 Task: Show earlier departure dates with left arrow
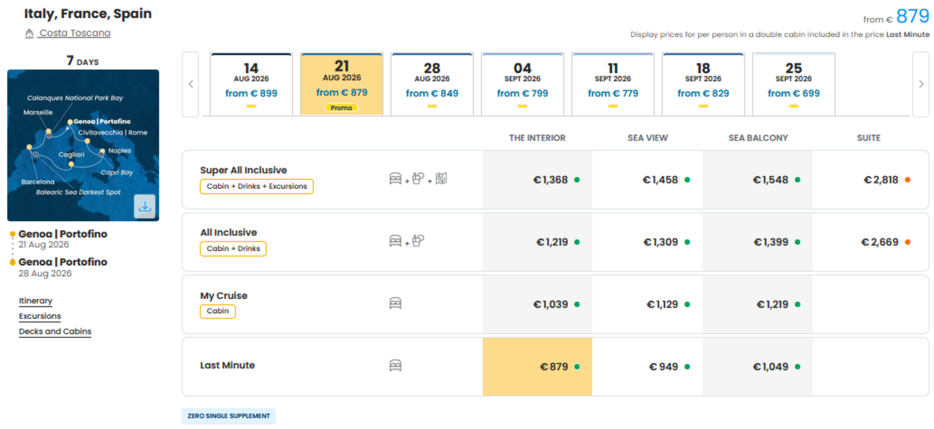(191, 84)
